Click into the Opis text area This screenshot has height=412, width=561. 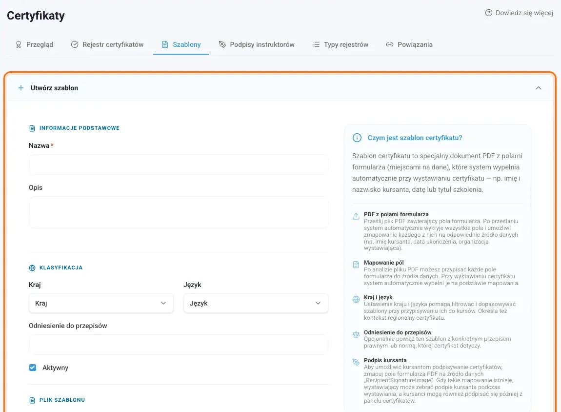179,212
